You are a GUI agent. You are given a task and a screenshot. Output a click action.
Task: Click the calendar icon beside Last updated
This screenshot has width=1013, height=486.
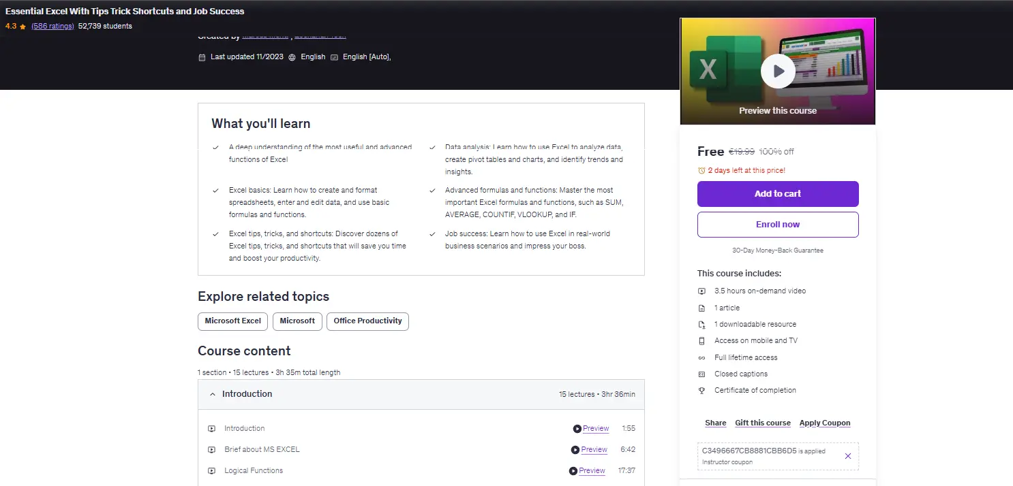tap(202, 57)
